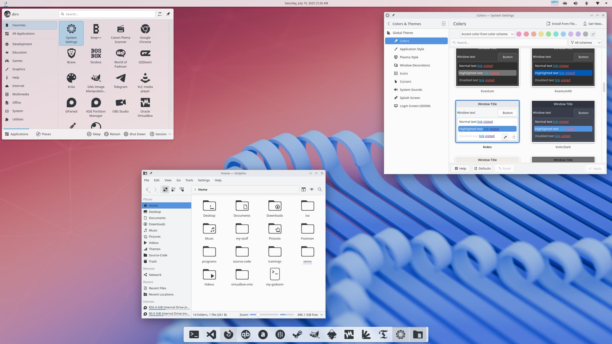The image size is (612, 344).
Task: Go back using Dolphin's back arrow
Action: [x=147, y=189]
